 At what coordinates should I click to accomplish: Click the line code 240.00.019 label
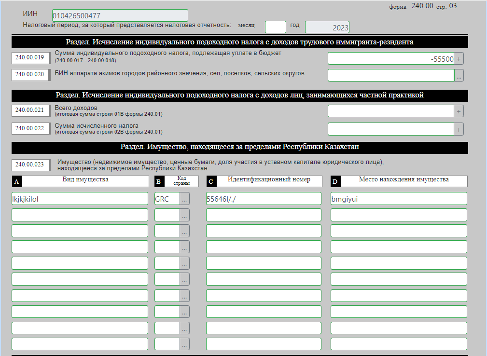click(30, 57)
